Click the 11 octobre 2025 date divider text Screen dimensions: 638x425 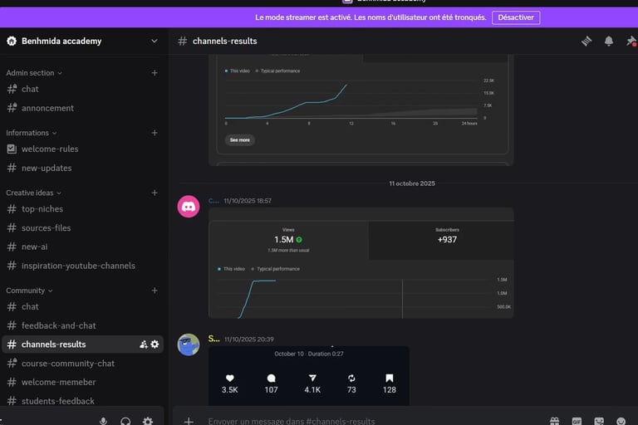412,183
